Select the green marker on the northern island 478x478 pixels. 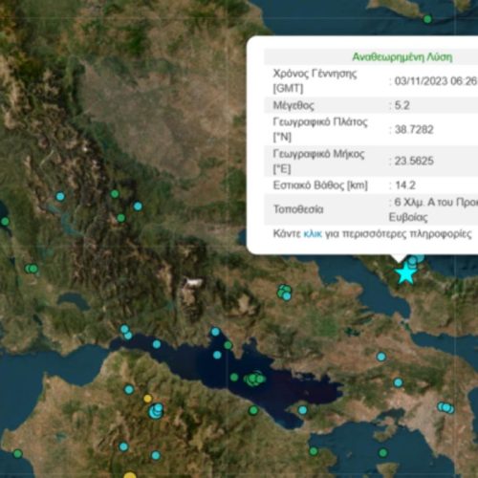click(x=427, y=19)
